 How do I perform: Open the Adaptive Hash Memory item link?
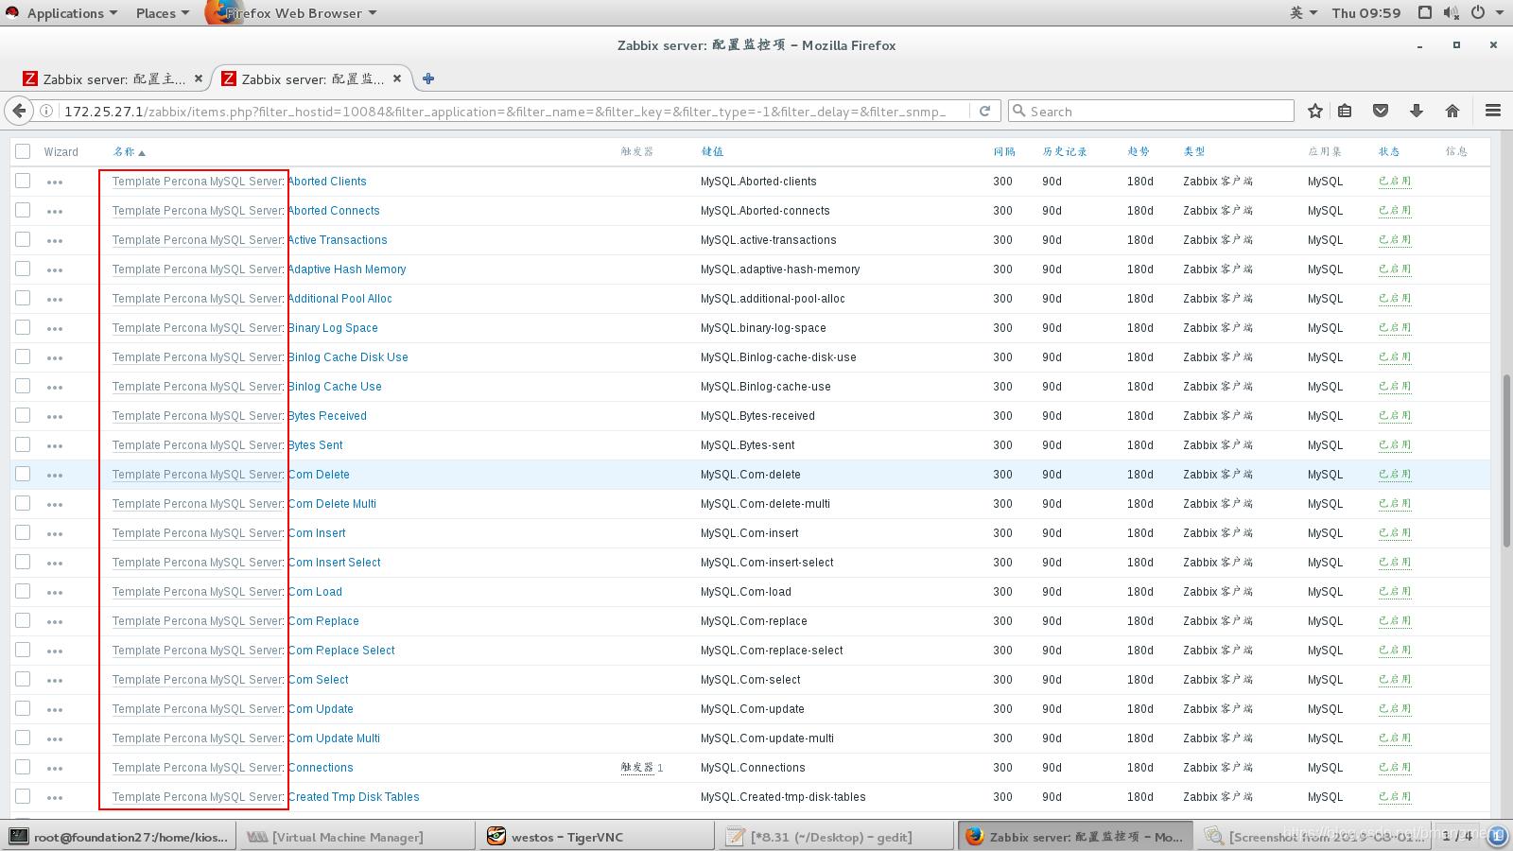pos(347,269)
